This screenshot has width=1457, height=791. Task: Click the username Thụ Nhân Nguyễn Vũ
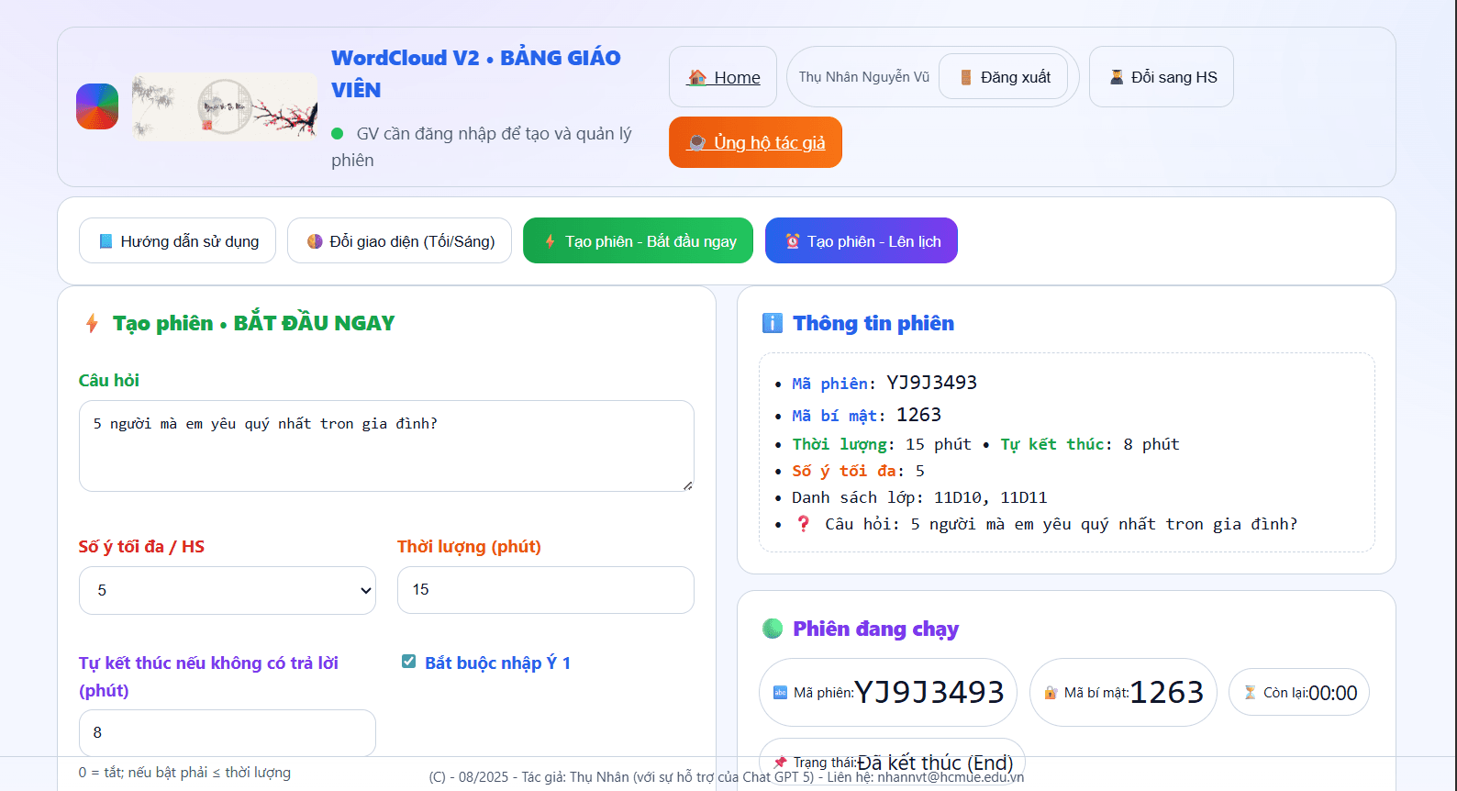point(863,77)
